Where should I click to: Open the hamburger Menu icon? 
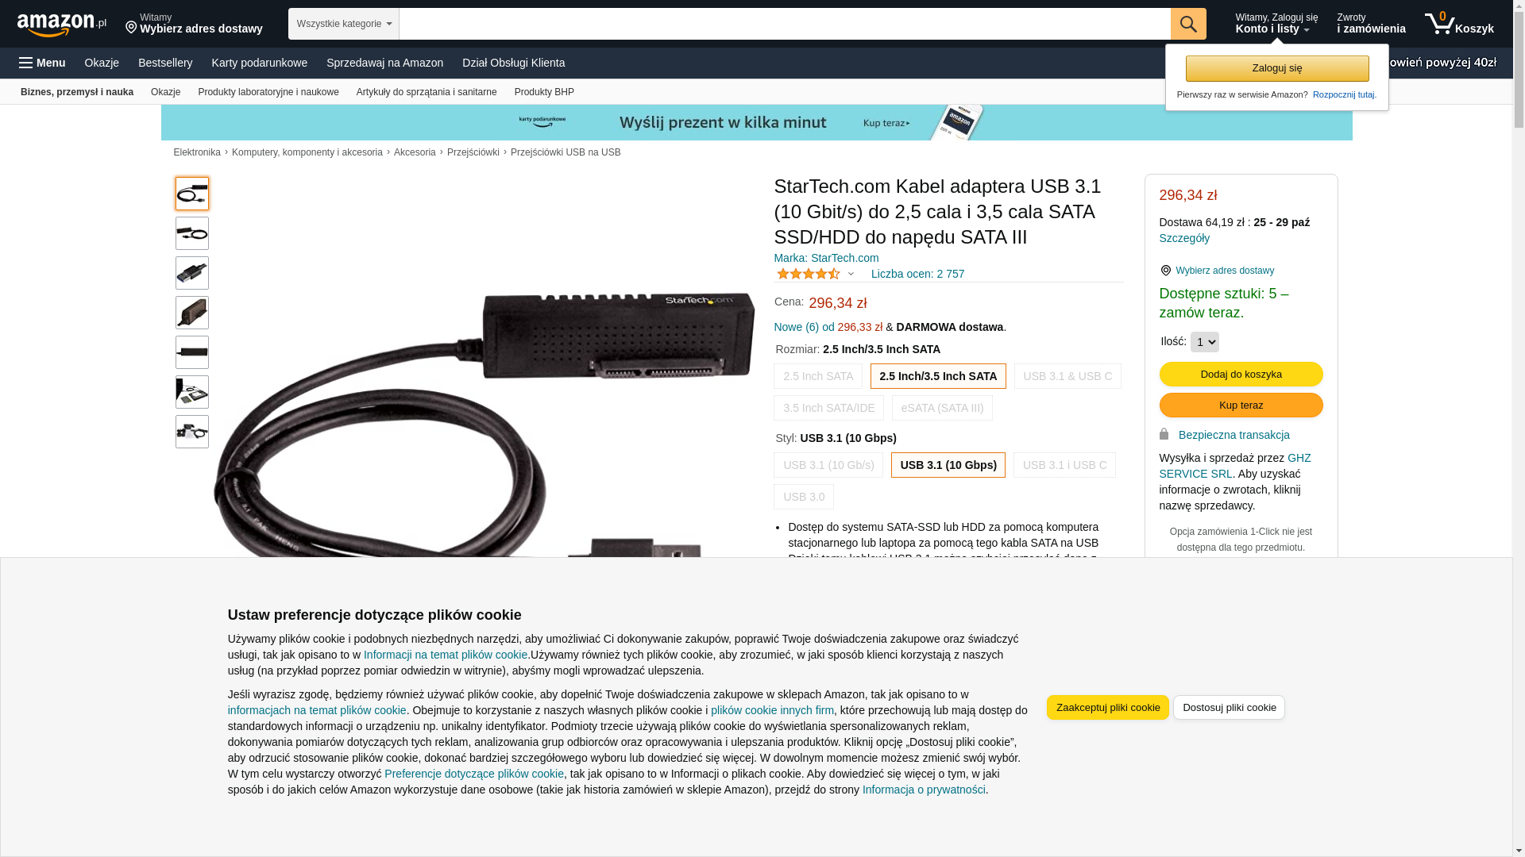pos(25,63)
